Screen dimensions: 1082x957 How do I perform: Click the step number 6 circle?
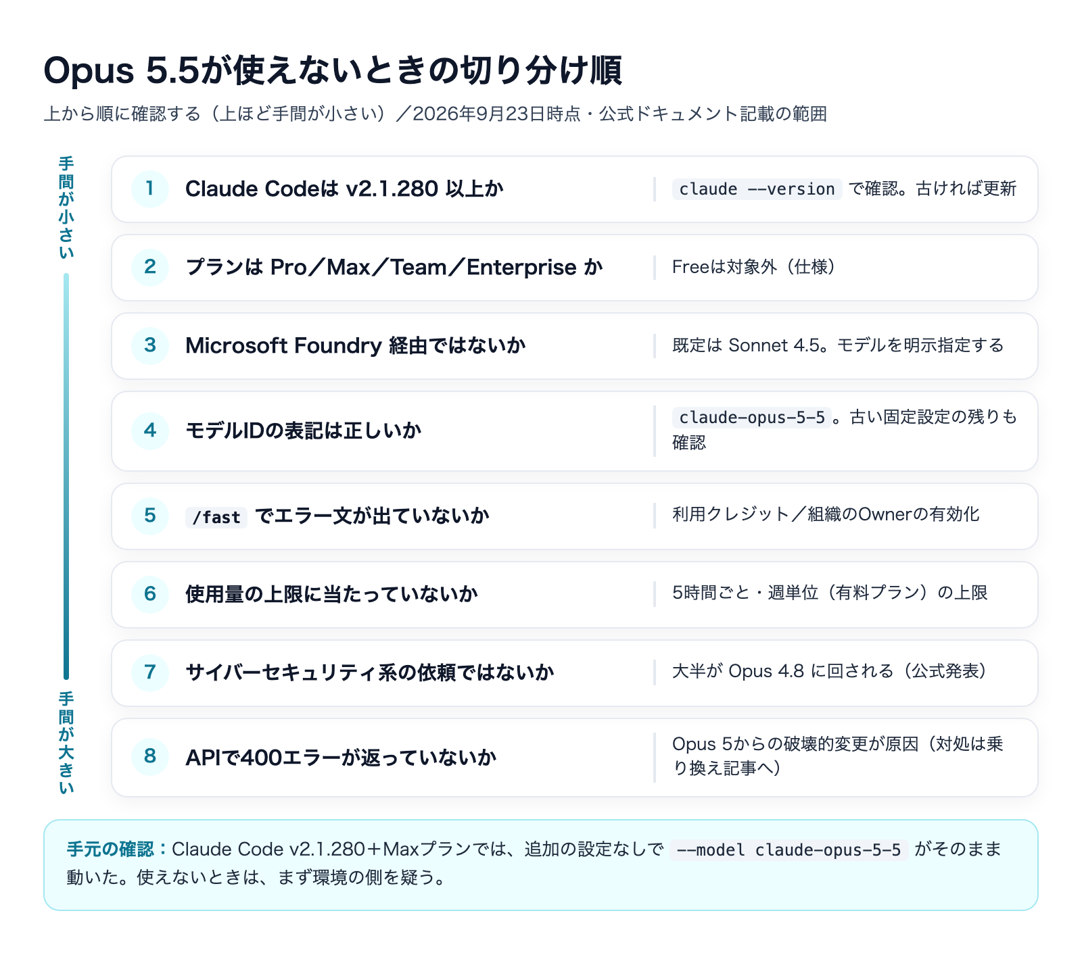pos(150,595)
